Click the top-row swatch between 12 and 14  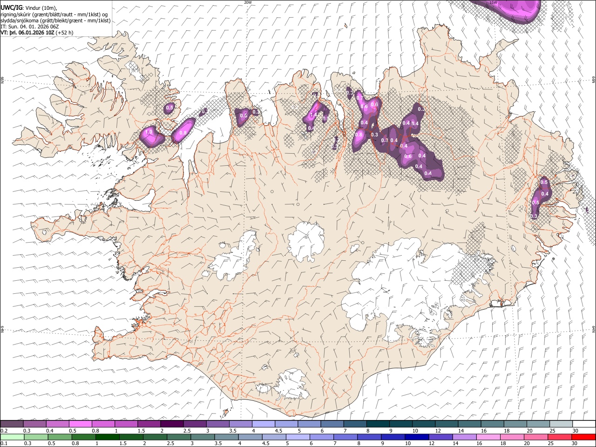pos(446,424)
